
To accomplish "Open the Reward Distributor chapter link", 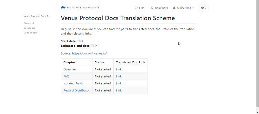I will click(x=77, y=90).
